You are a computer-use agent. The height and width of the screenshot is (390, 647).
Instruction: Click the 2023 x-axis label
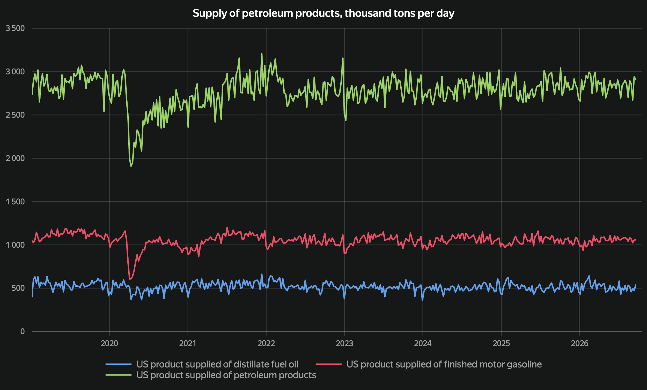coord(344,343)
